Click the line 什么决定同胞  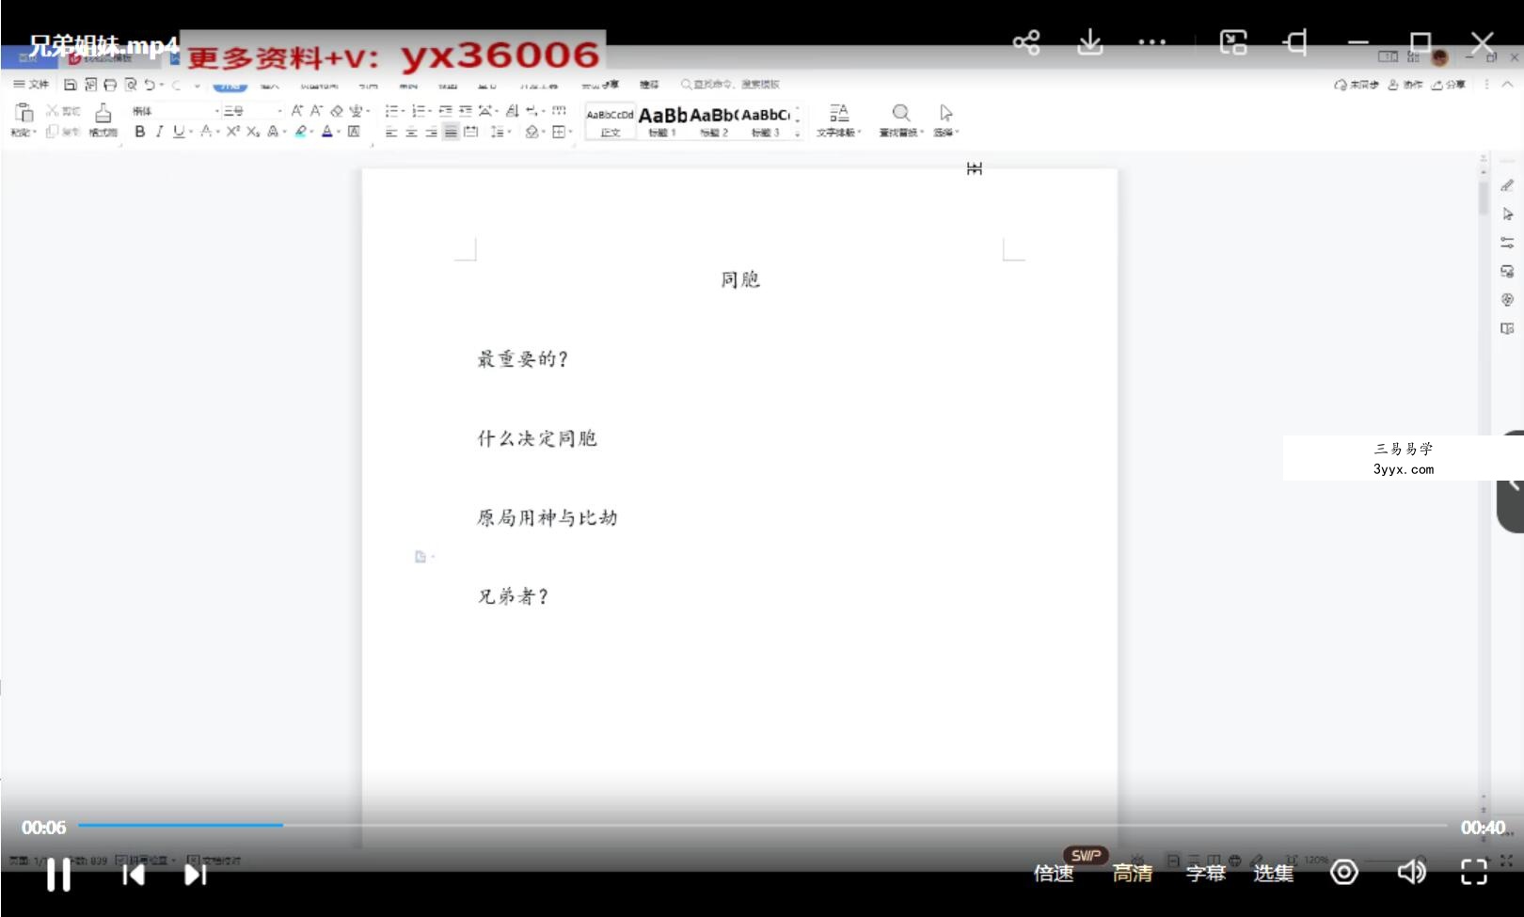point(537,438)
